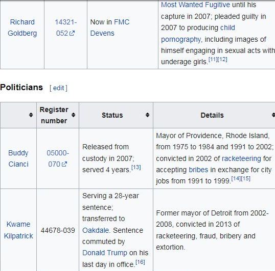The width and height of the screenshot is (275, 271).
Task: Follow the bribes link
Action: pyautogui.click(x=198, y=170)
